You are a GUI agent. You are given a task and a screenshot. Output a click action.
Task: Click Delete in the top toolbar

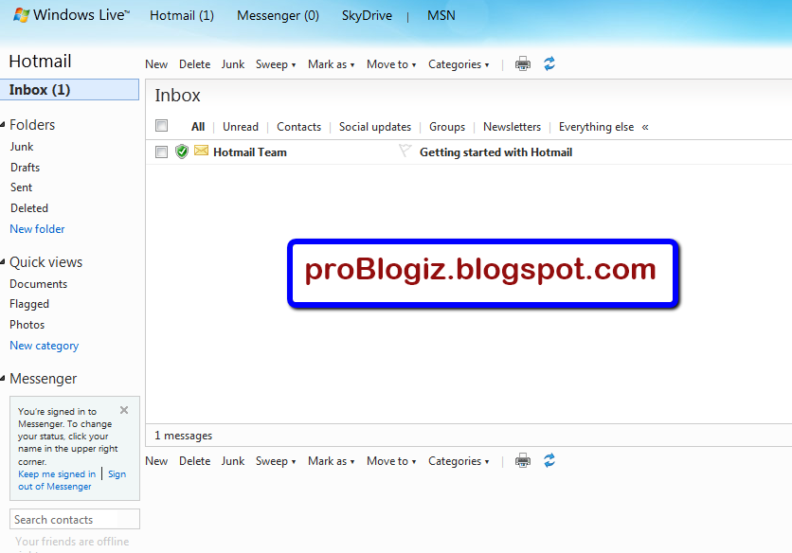(194, 64)
